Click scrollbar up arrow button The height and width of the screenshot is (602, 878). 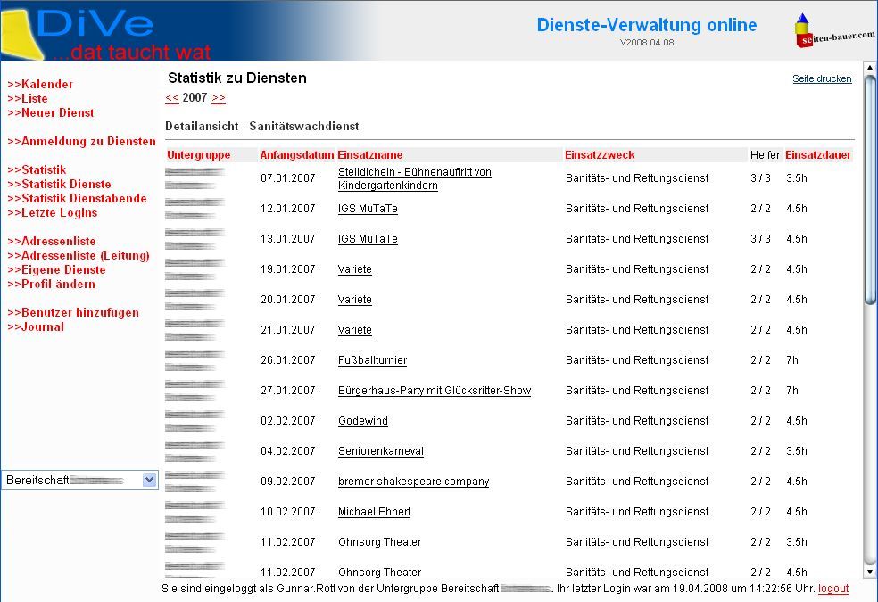[870, 69]
